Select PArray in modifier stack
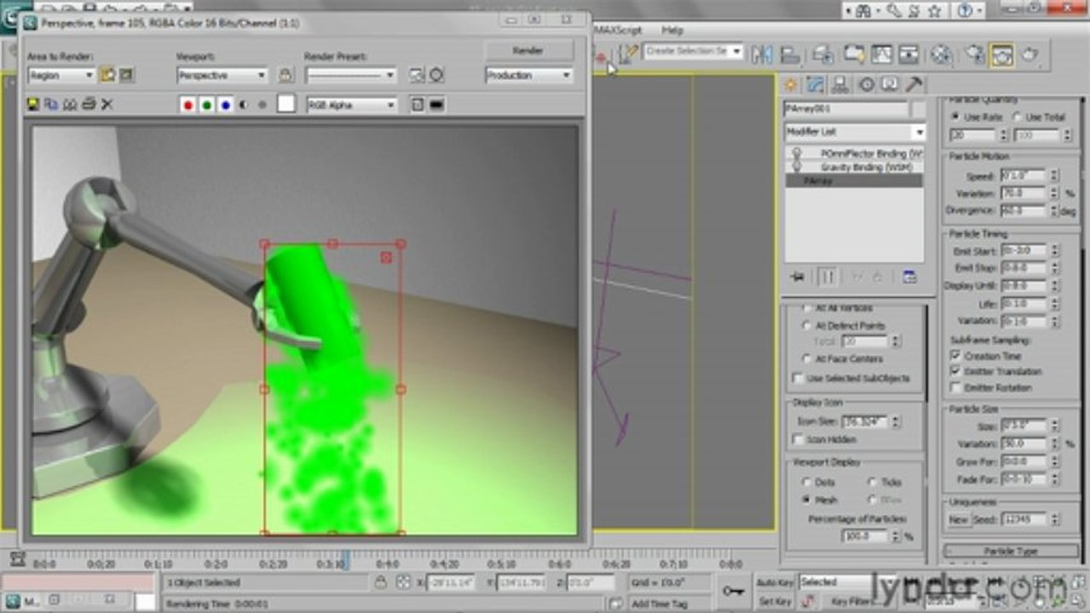 point(854,180)
